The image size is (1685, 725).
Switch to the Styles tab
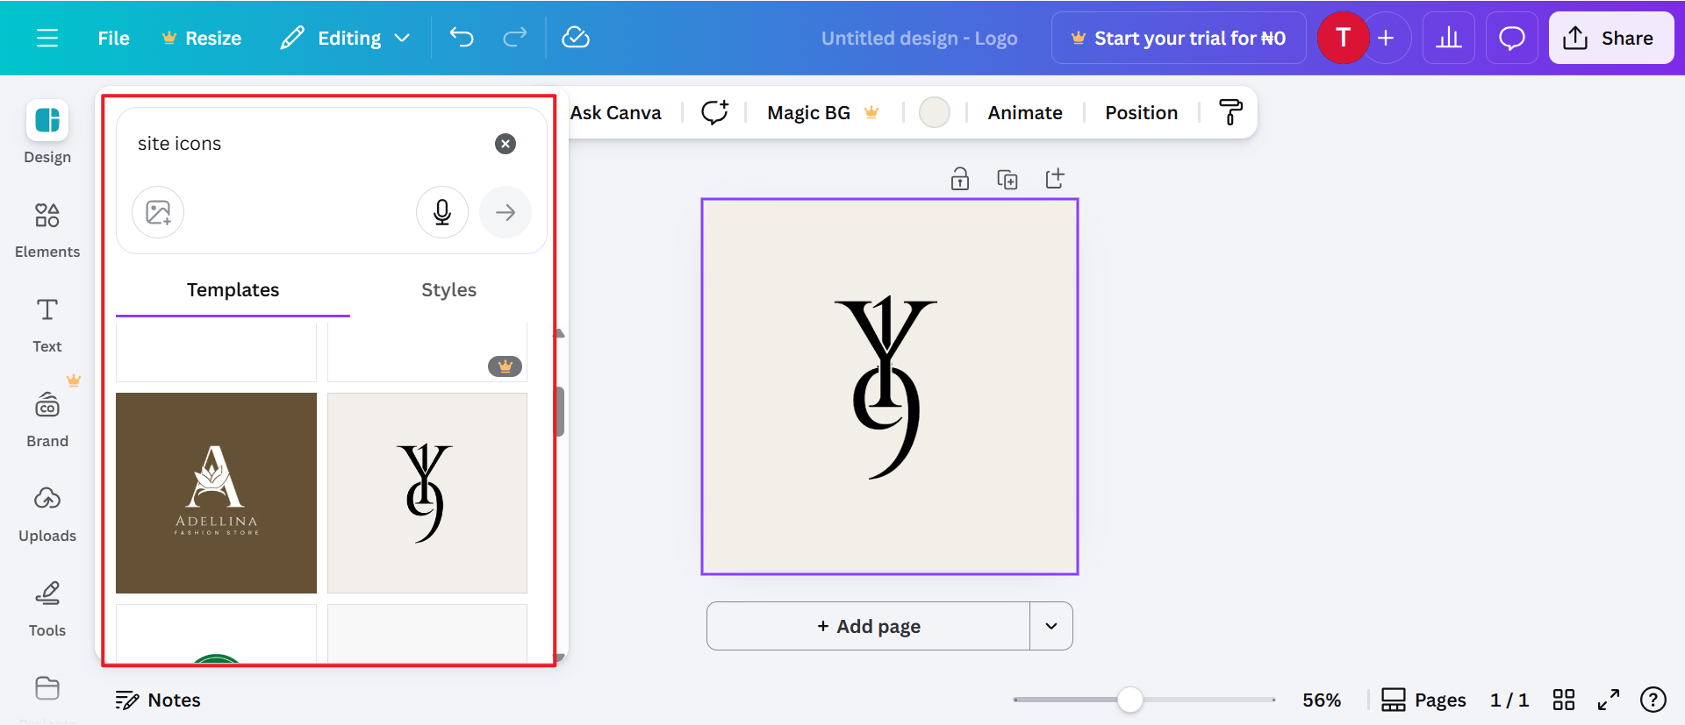(x=448, y=290)
